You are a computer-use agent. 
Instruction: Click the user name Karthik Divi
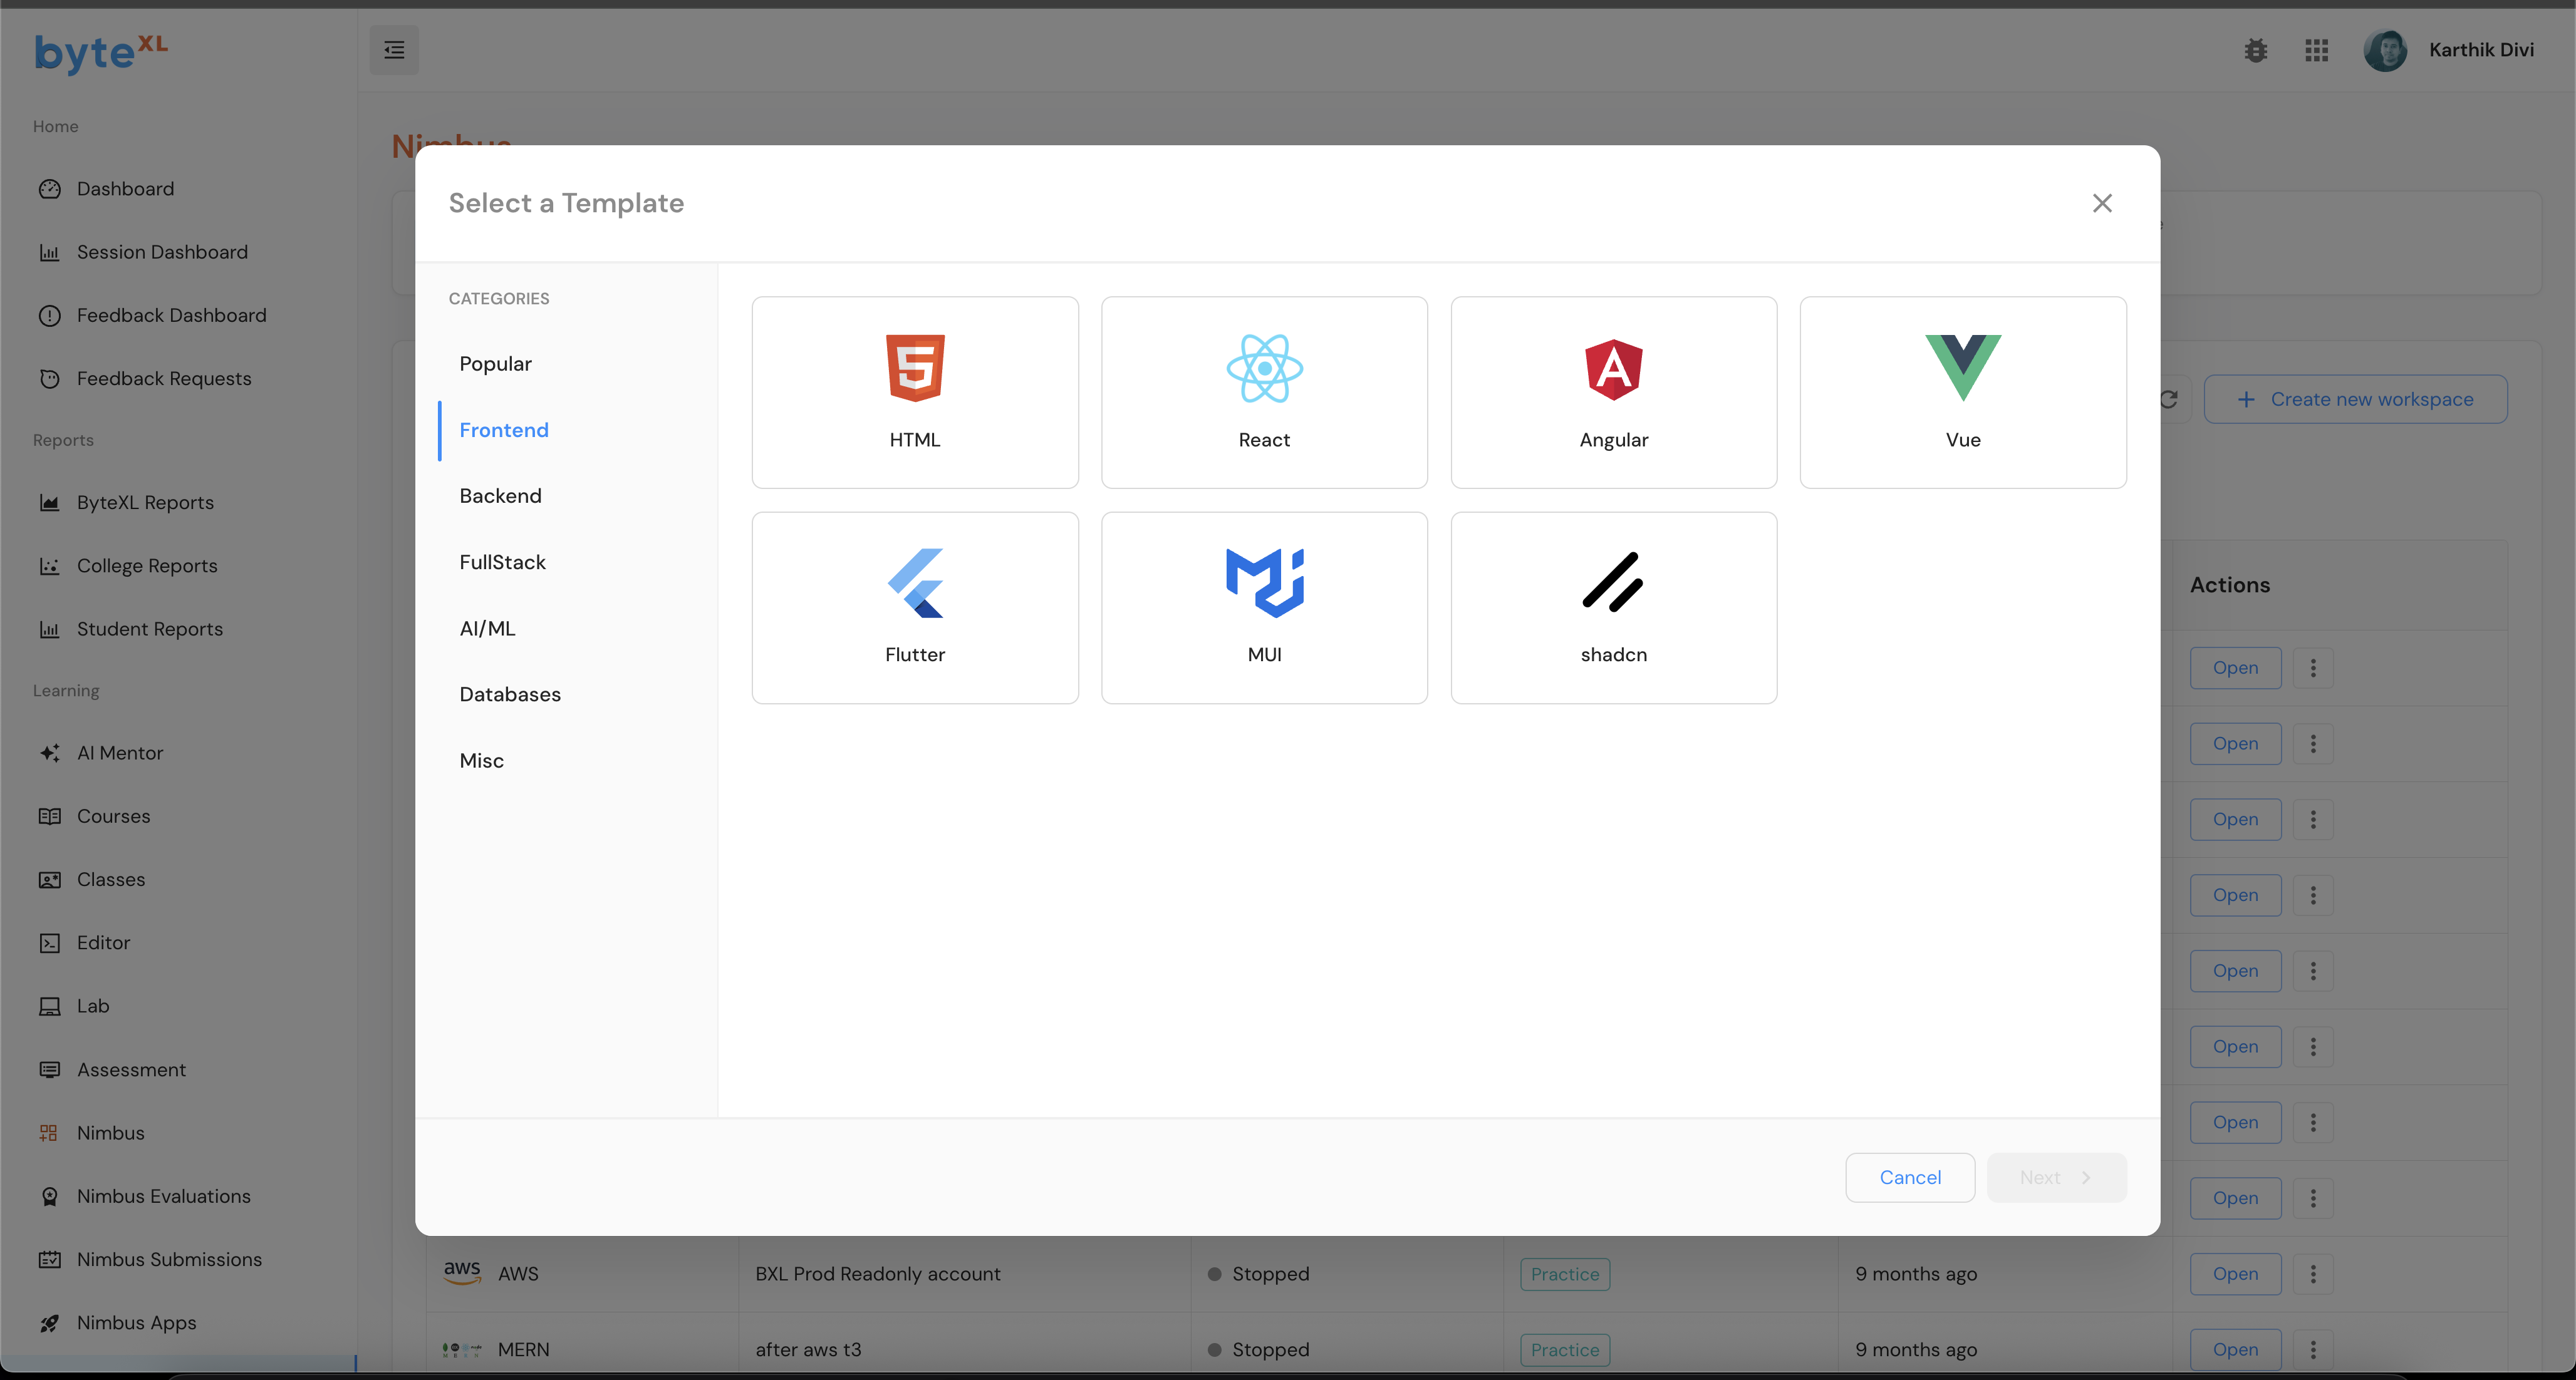click(x=2481, y=50)
